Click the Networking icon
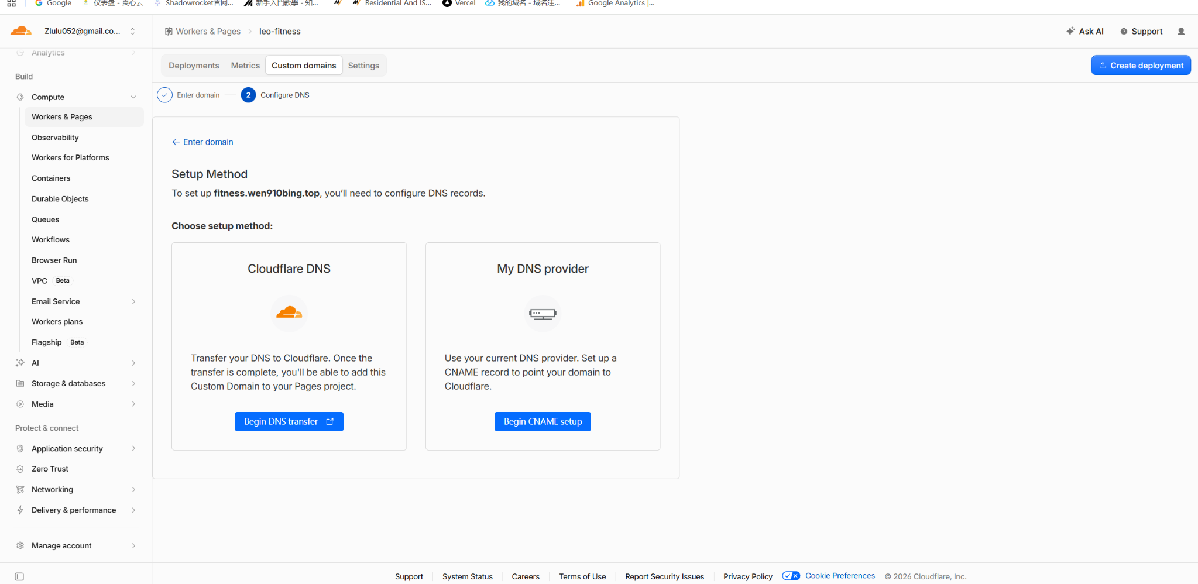The image size is (1198, 584). coord(20,489)
